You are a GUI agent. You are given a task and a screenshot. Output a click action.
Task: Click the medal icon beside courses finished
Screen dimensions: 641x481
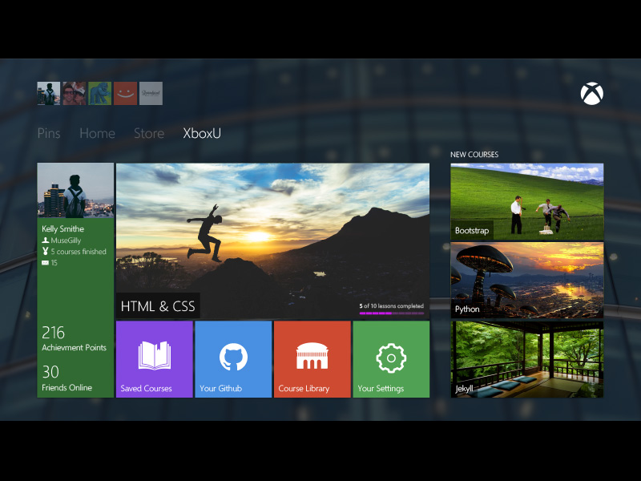(46, 251)
